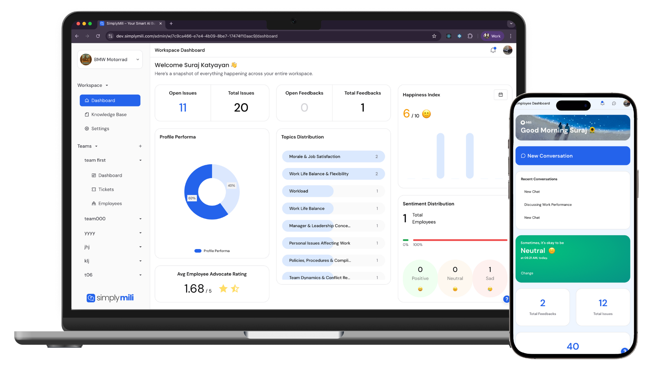Open Settings in the workspace sidebar
This screenshot has width=653, height=367.
[x=100, y=128]
